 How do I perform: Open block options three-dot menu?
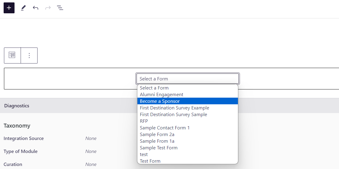point(29,55)
